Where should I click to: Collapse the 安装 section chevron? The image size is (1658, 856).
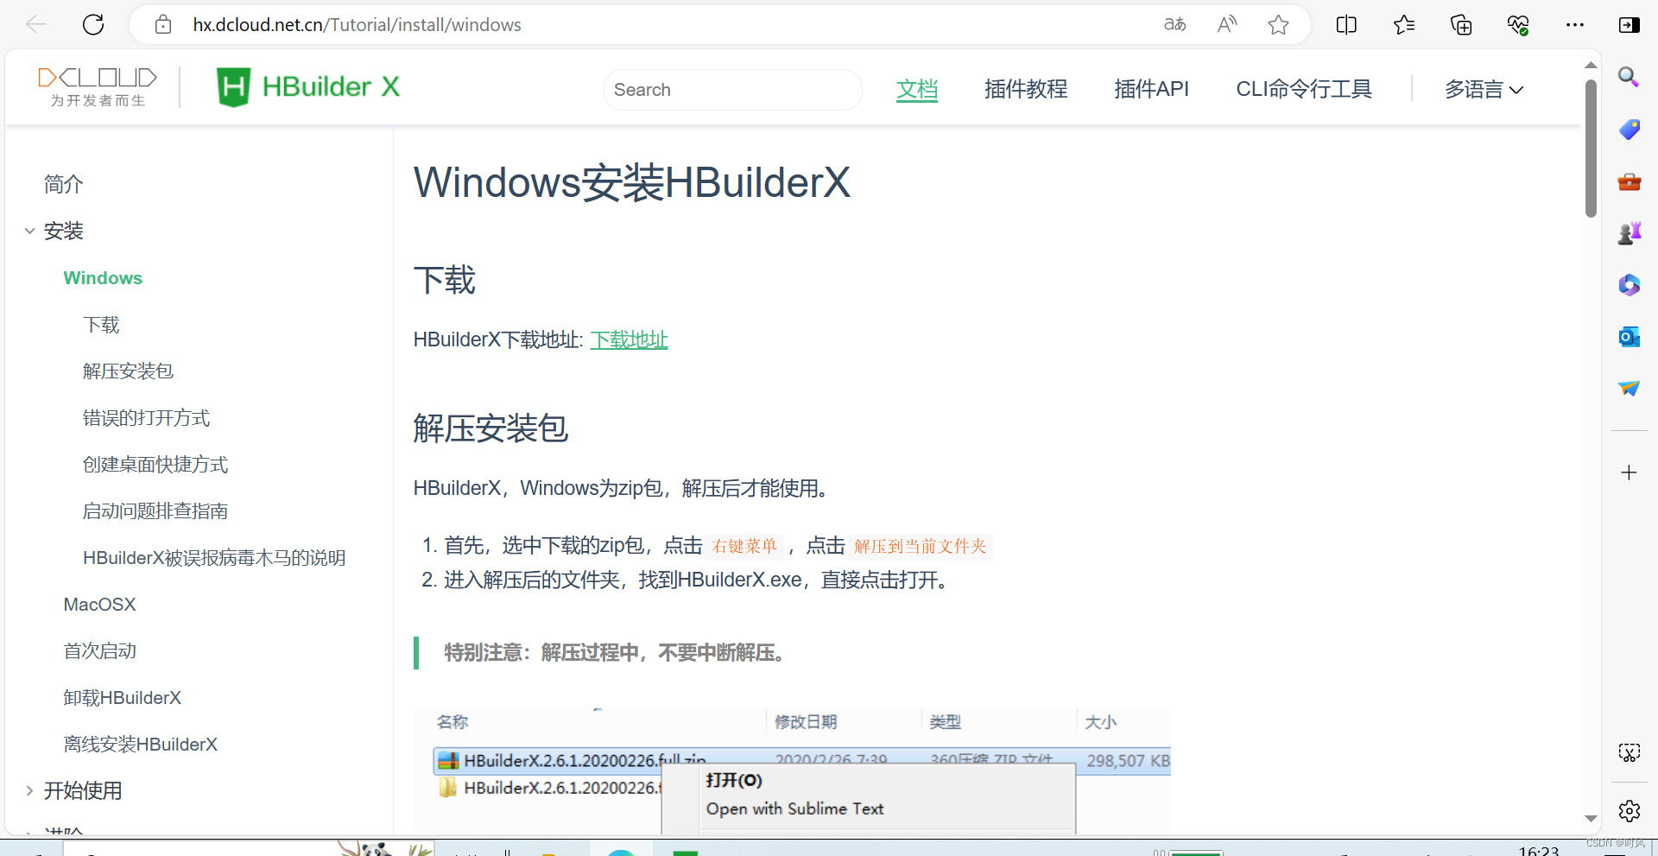coord(29,231)
